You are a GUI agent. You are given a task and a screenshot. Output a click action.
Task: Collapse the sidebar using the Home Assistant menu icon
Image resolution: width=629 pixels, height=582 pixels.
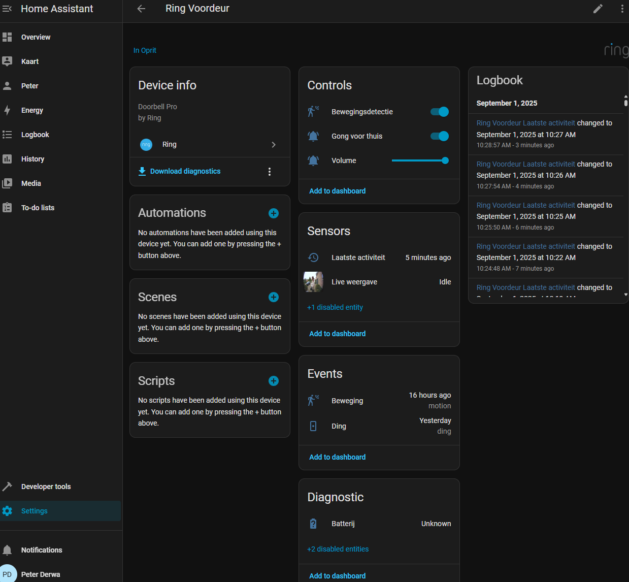7,9
